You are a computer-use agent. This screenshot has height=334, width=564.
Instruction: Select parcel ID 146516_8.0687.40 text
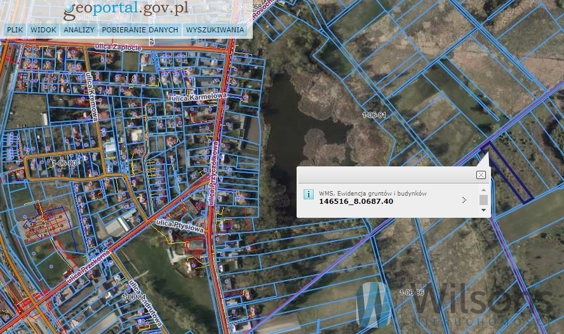(x=356, y=201)
